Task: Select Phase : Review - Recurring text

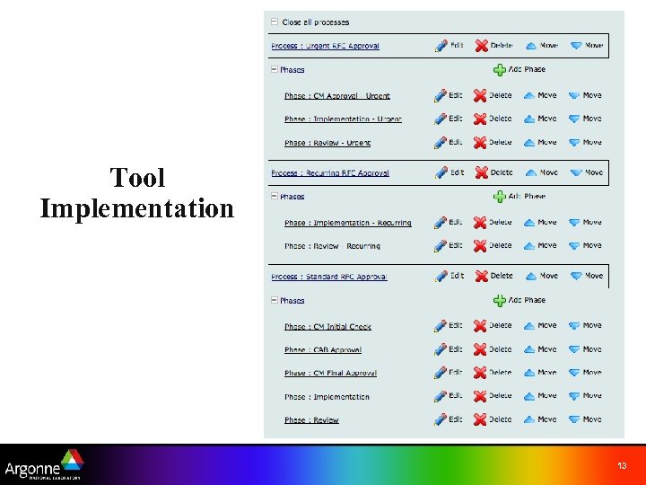Action: [332, 246]
